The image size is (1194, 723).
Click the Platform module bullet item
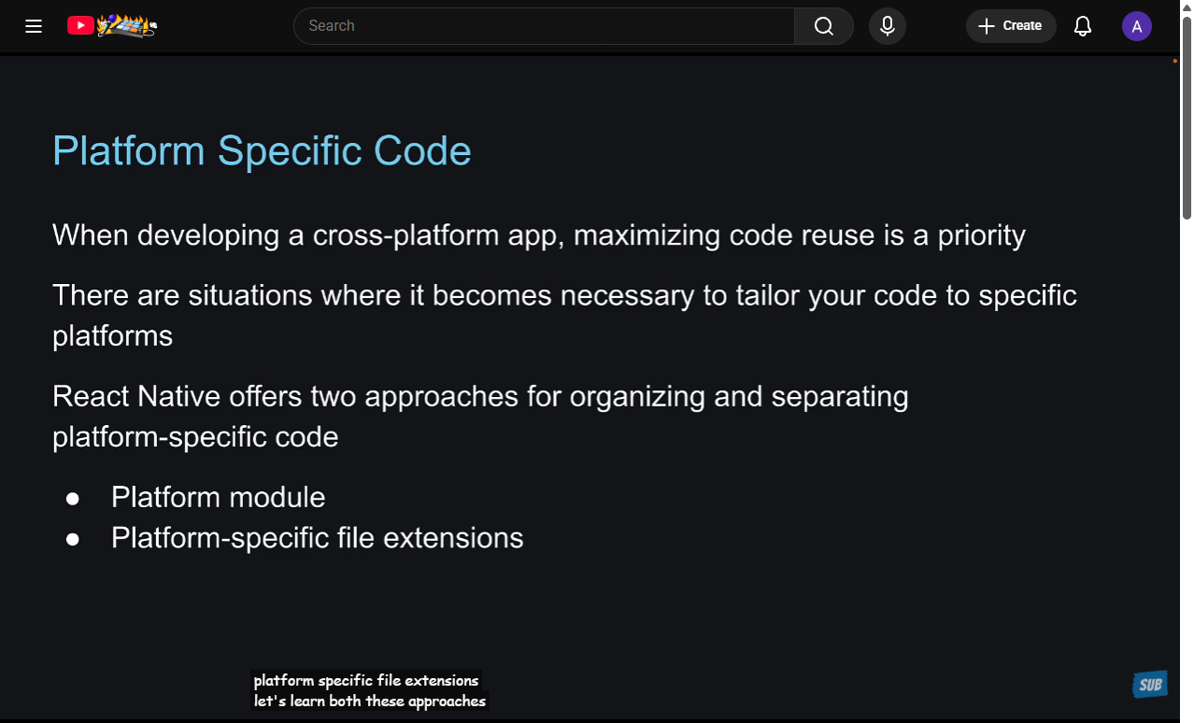[218, 497]
